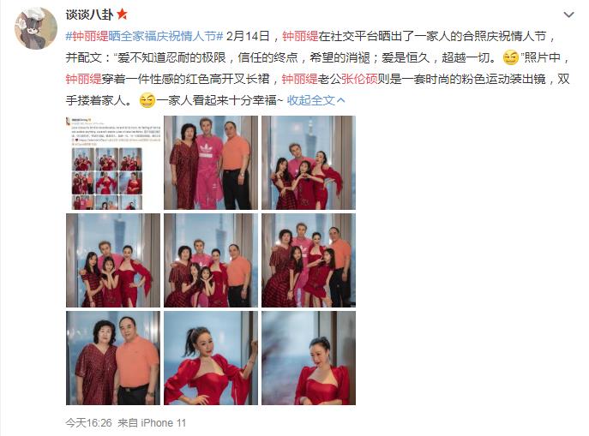Open middle-left family photo of four people
Screen dimensions: 589x436
(113, 260)
